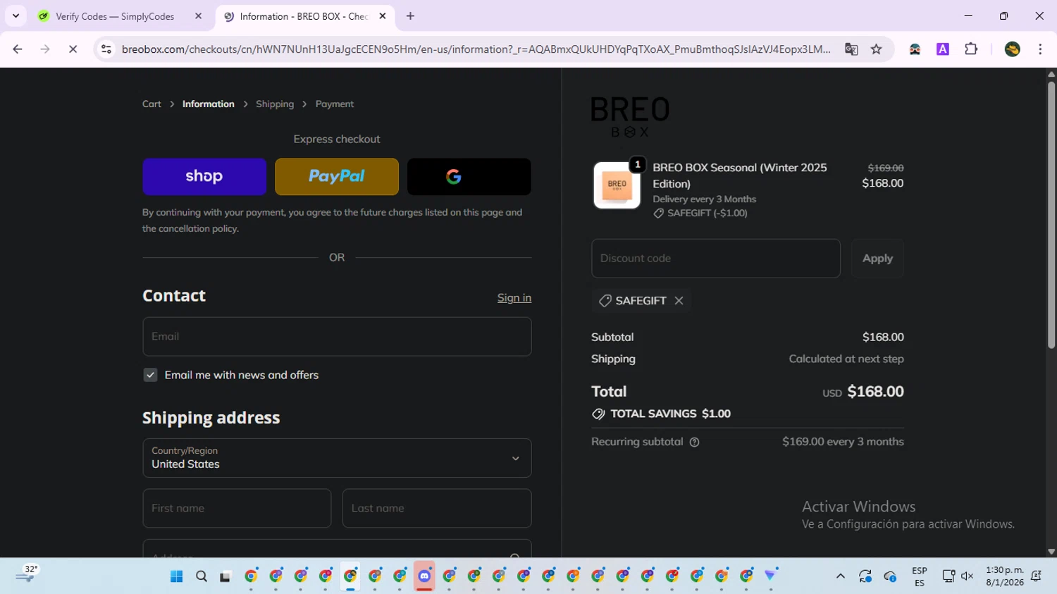Open the weather widget showing 32°

tap(27, 575)
